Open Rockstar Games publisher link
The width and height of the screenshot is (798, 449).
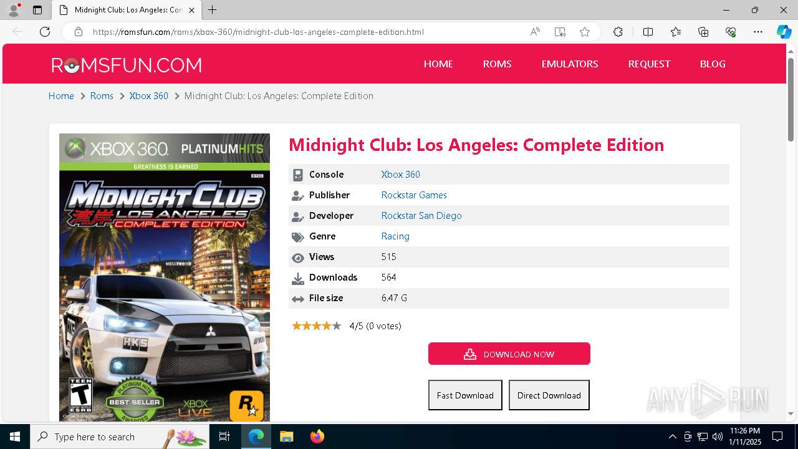pyautogui.click(x=414, y=195)
